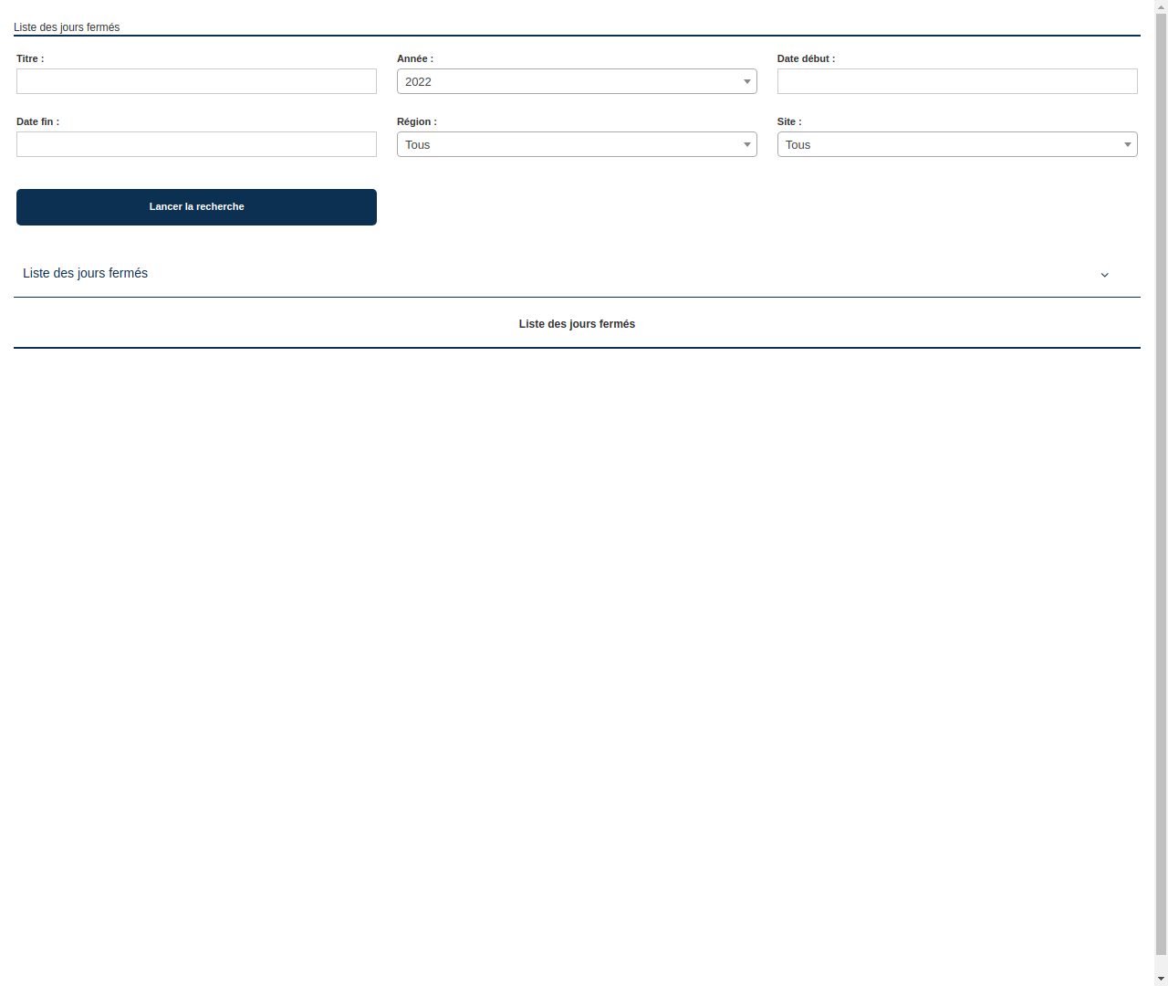Viewport: 1168px width, 986px height.
Task: Click the Date début label text
Action: pyautogui.click(x=804, y=58)
